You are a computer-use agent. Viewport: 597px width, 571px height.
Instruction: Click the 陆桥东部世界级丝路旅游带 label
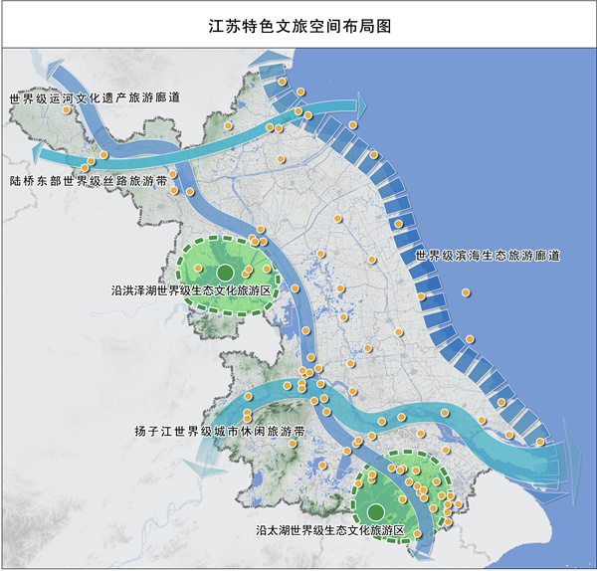(x=88, y=181)
